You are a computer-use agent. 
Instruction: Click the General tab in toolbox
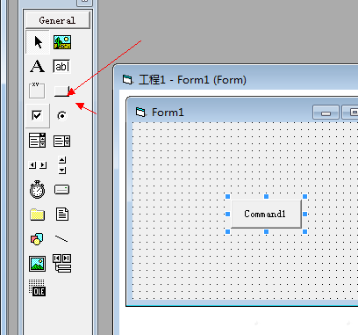[x=58, y=20]
